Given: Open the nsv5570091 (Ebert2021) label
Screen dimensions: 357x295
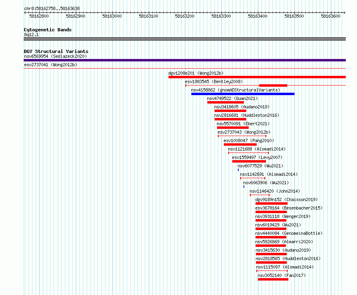Looking at the screenshot, I should [243, 124].
